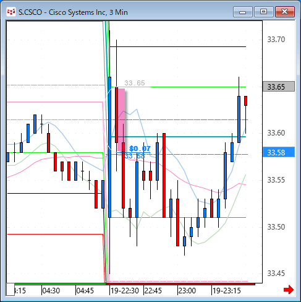Click the red arrow at the chart's bottom right
The width and height of the screenshot is (301, 302).
(289, 290)
